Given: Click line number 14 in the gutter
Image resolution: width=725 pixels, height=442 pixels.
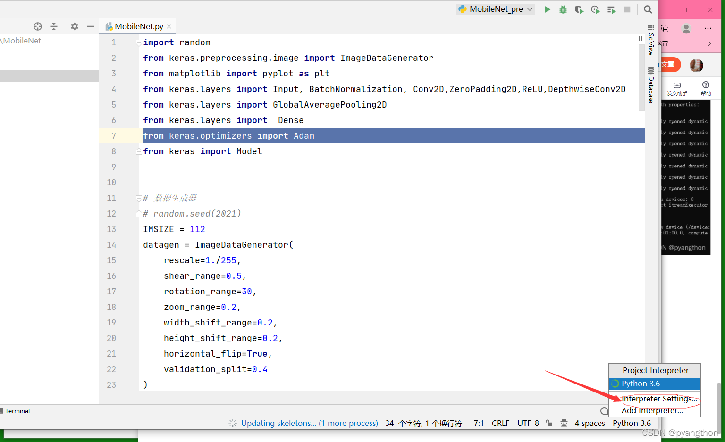Looking at the screenshot, I should [111, 245].
